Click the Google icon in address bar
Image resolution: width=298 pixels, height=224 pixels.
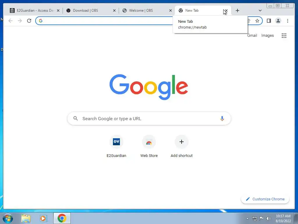pyautogui.click(x=41, y=21)
